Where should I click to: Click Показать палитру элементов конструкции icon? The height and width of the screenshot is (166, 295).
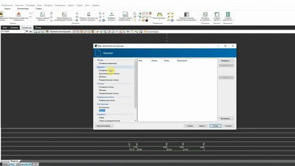point(186,14)
